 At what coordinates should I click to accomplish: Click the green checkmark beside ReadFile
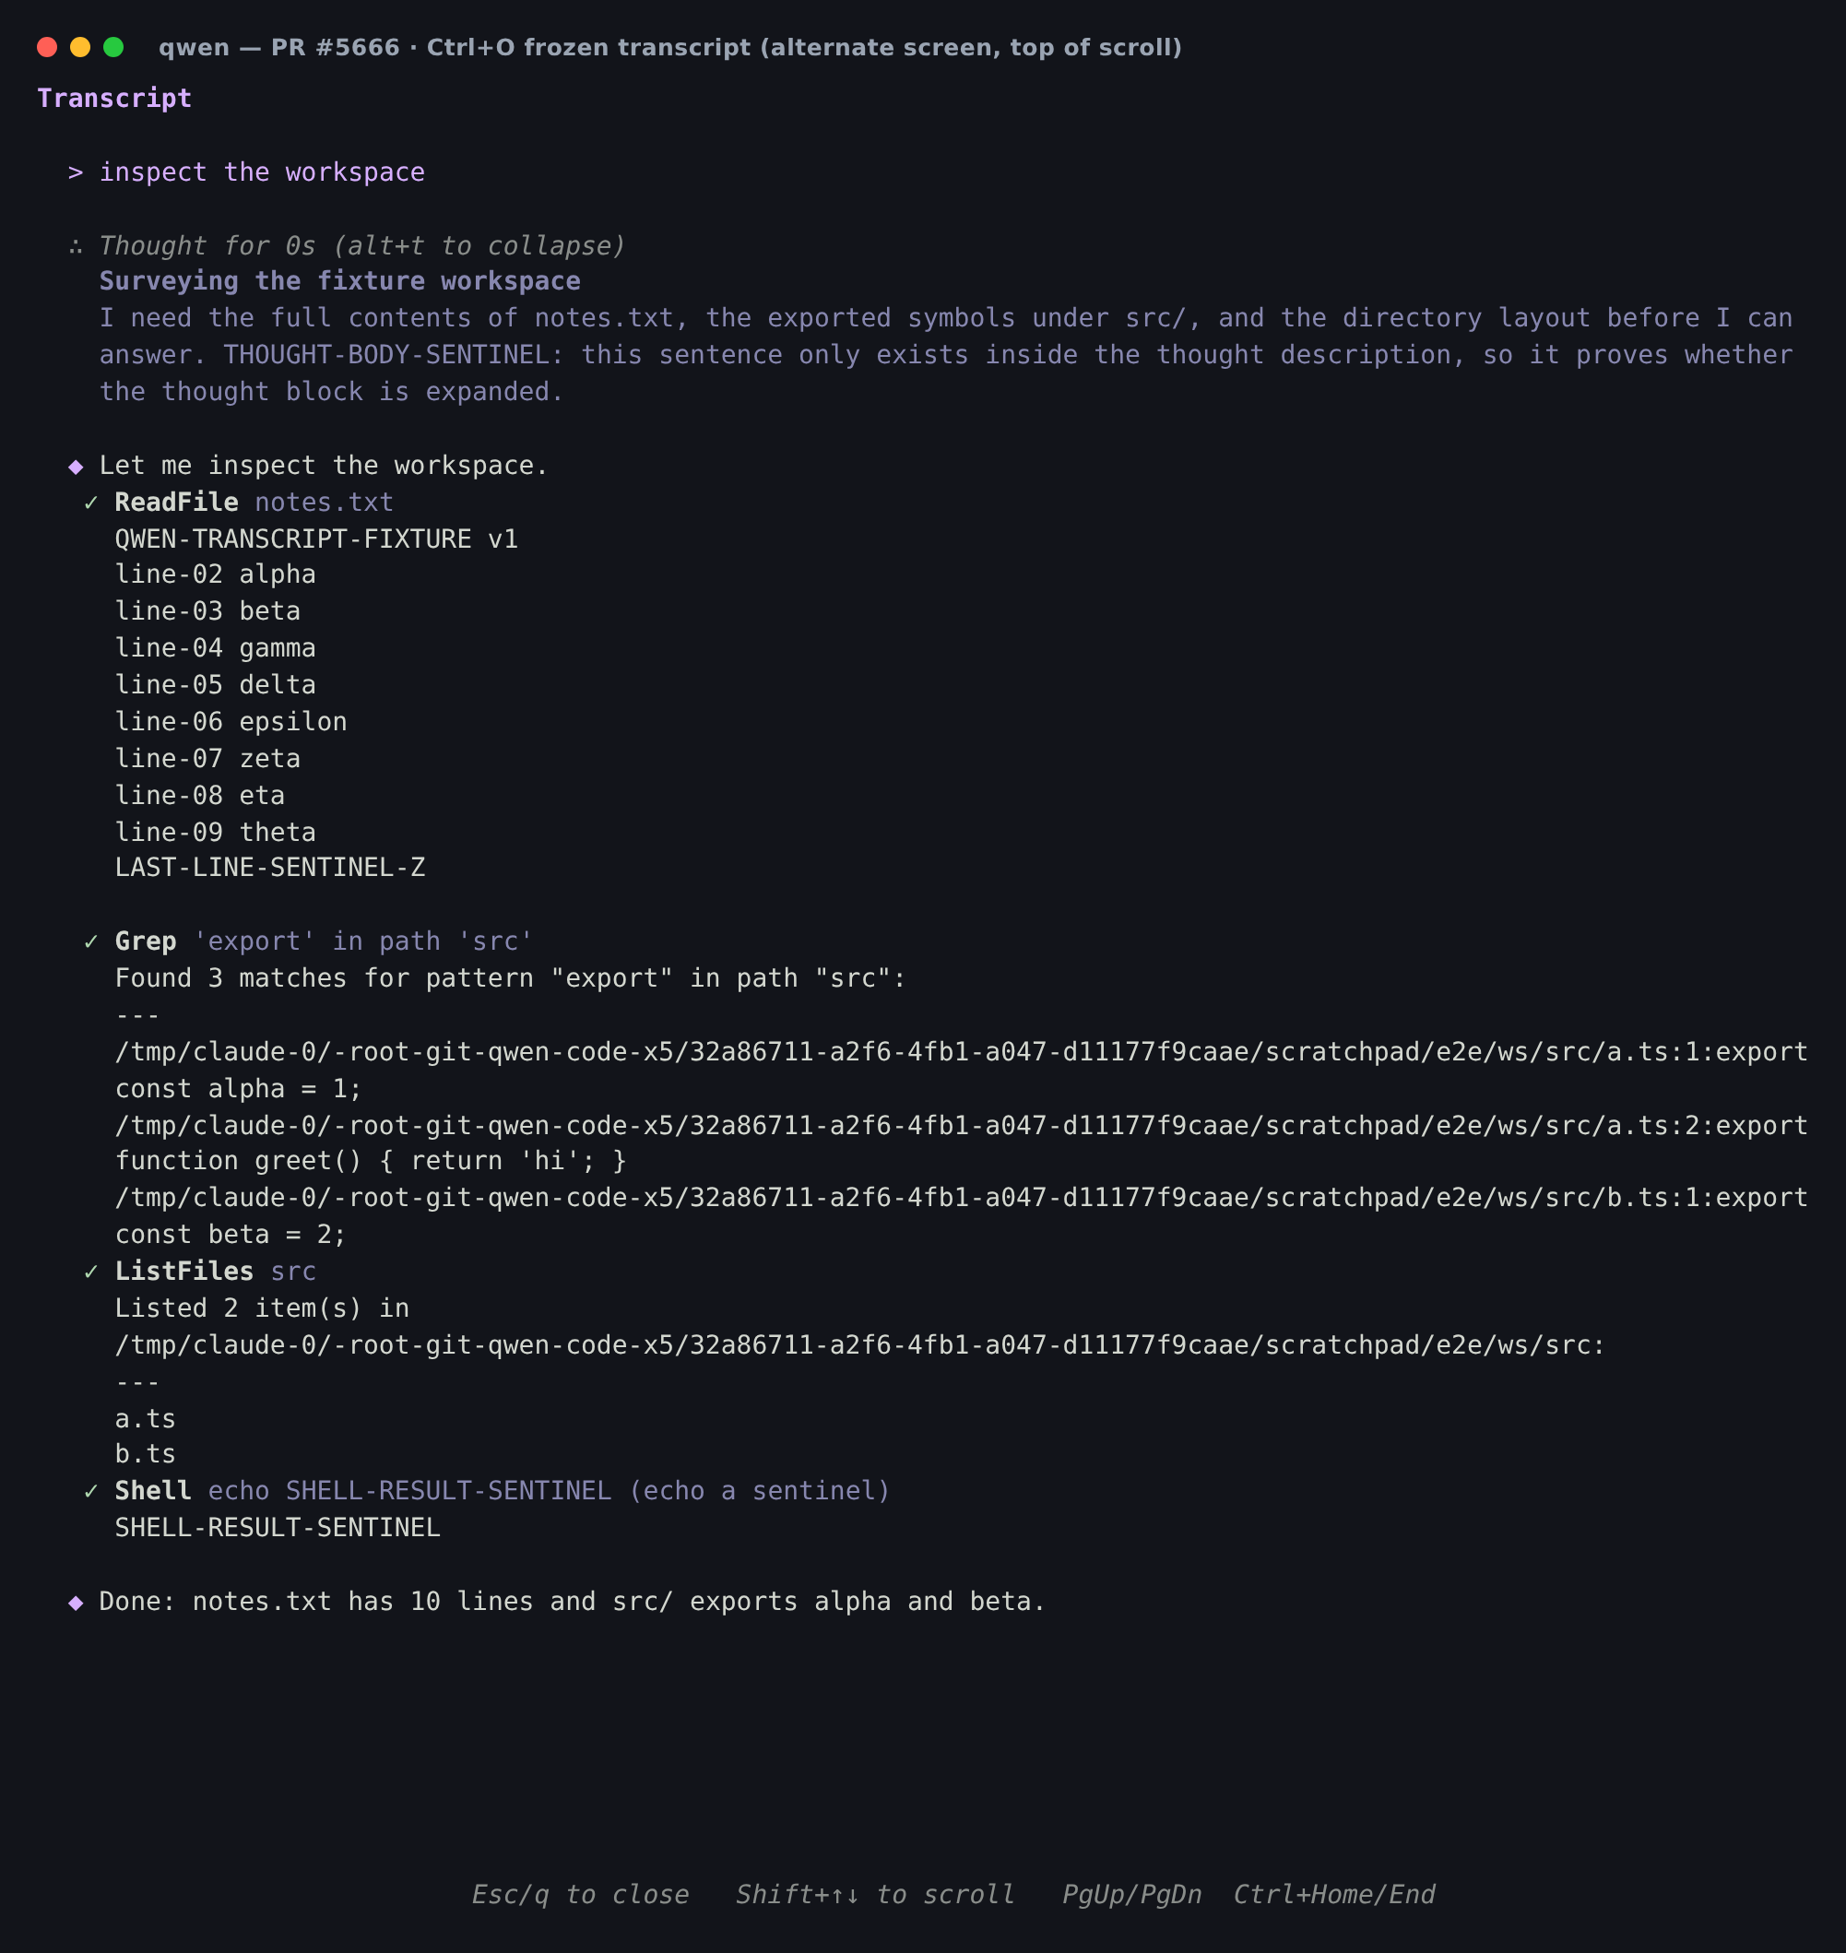pyautogui.click(x=90, y=503)
